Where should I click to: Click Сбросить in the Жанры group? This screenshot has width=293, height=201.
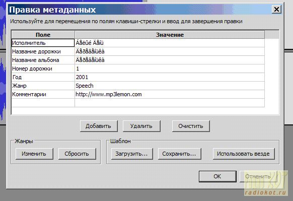[77, 154]
